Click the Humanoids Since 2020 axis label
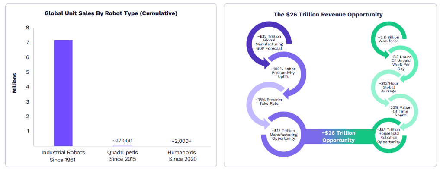This screenshot has height=170, width=443. click(x=182, y=156)
